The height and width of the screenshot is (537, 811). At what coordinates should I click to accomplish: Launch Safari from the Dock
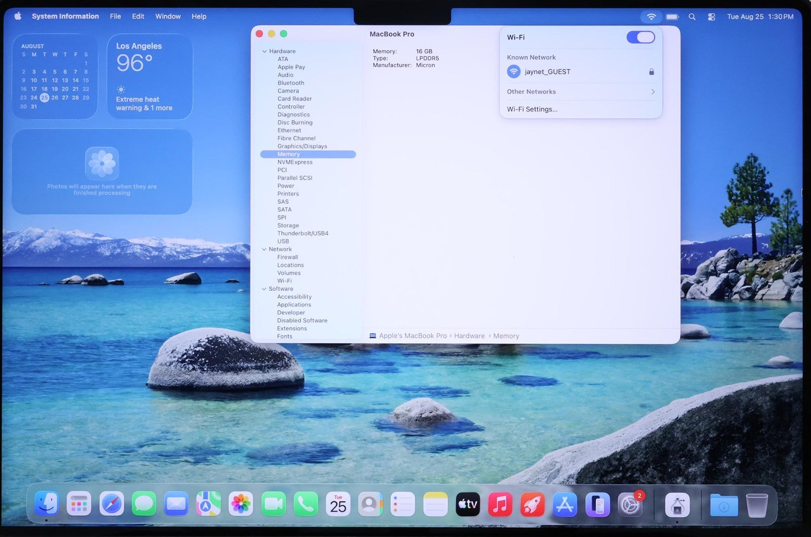[112, 504]
